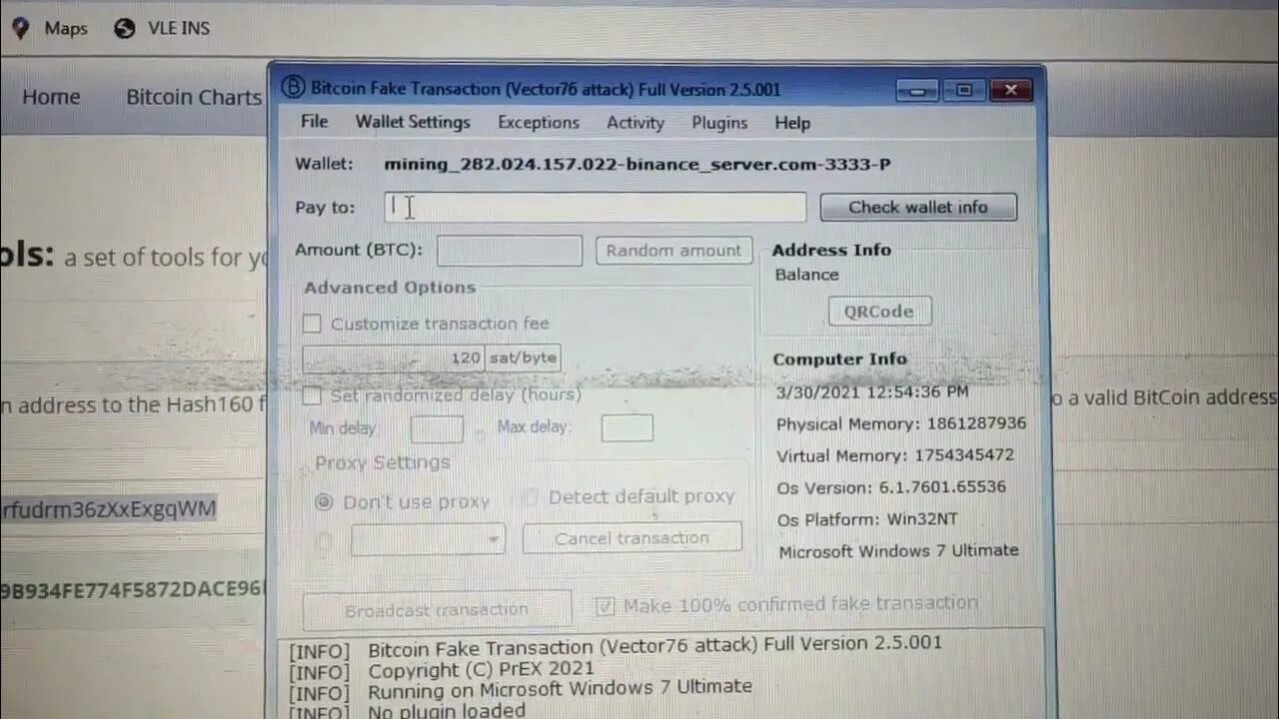Click the Max delay field
This screenshot has width=1279, height=719.
pos(627,427)
